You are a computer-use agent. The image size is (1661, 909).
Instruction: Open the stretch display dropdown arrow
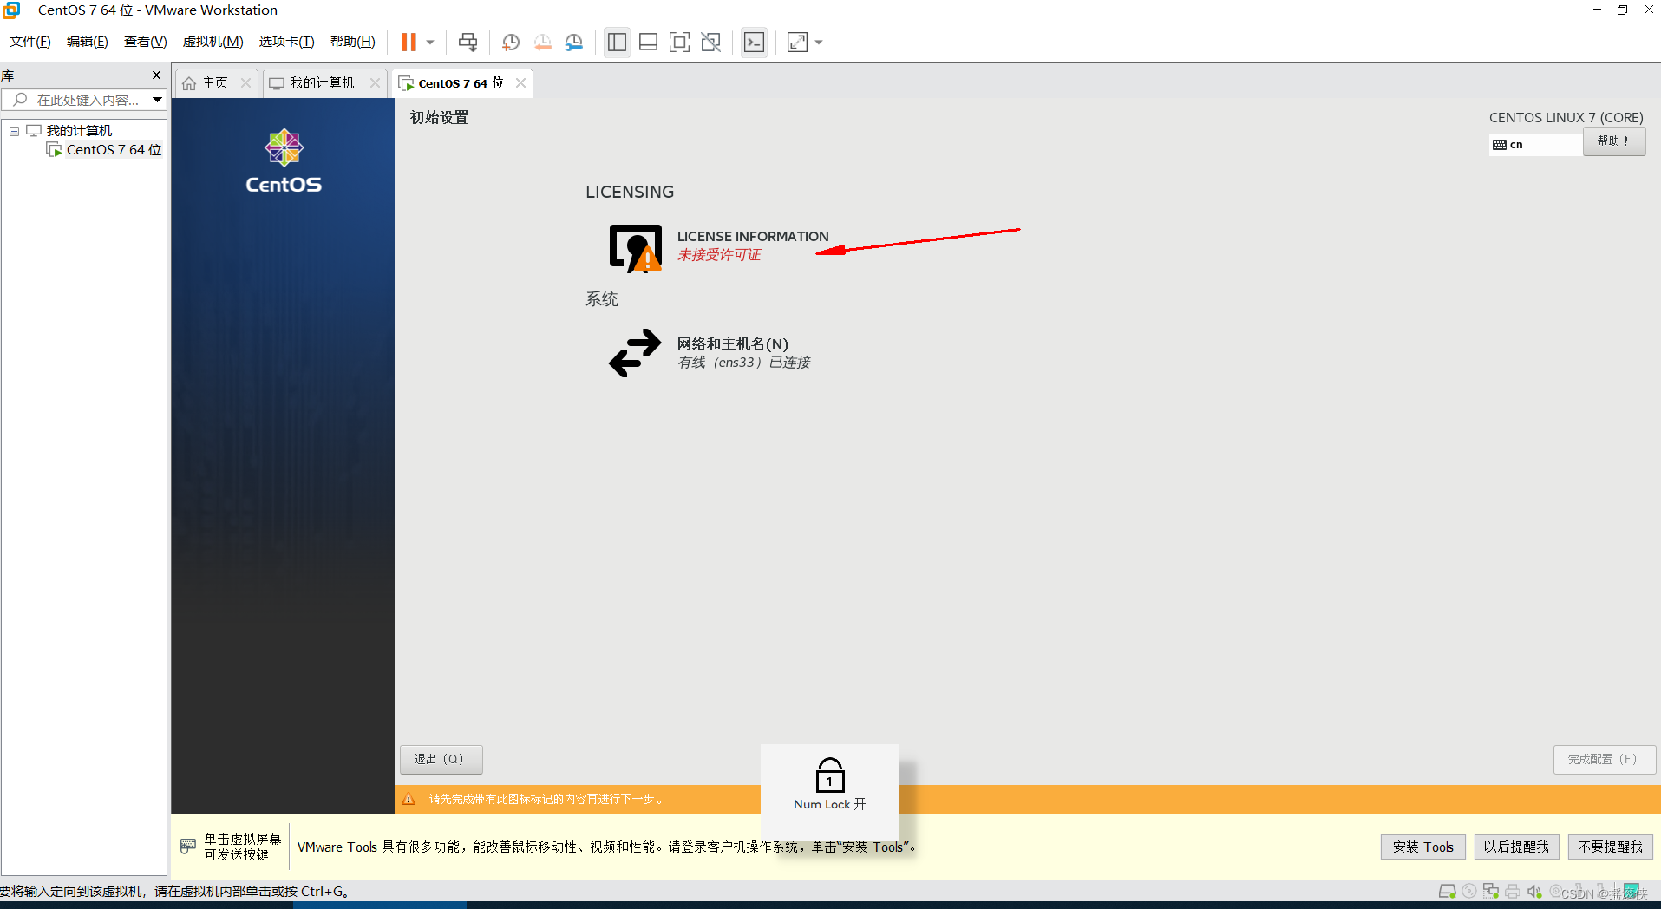click(819, 42)
